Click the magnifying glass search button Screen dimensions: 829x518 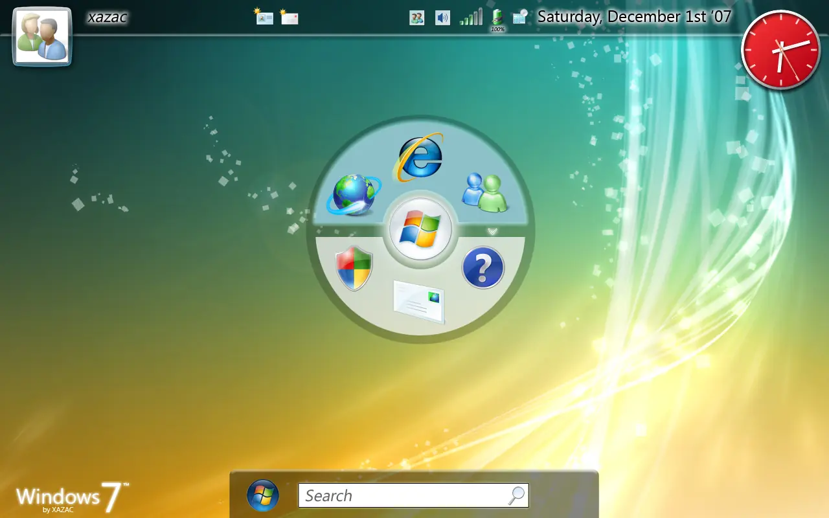517,496
